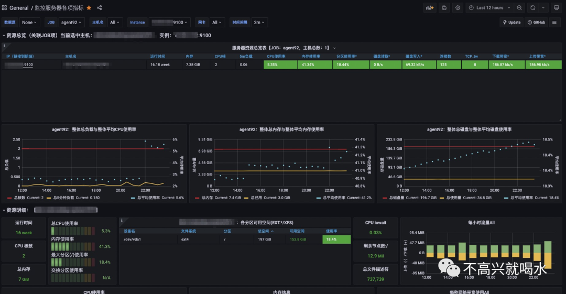Refresh the dashboard
This screenshot has width=566, height=294.
click(x=533, y=7)
